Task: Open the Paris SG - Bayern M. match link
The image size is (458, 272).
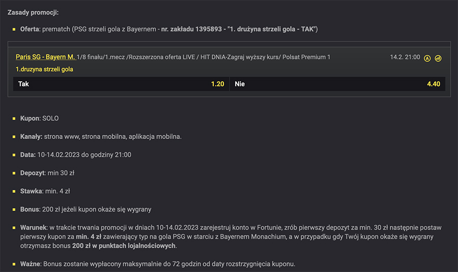Action: pyautogui.click(x=45, y=57)
